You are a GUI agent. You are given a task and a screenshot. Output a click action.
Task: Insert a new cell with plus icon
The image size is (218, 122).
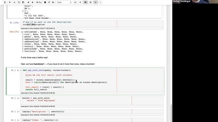tap(10, 2)
